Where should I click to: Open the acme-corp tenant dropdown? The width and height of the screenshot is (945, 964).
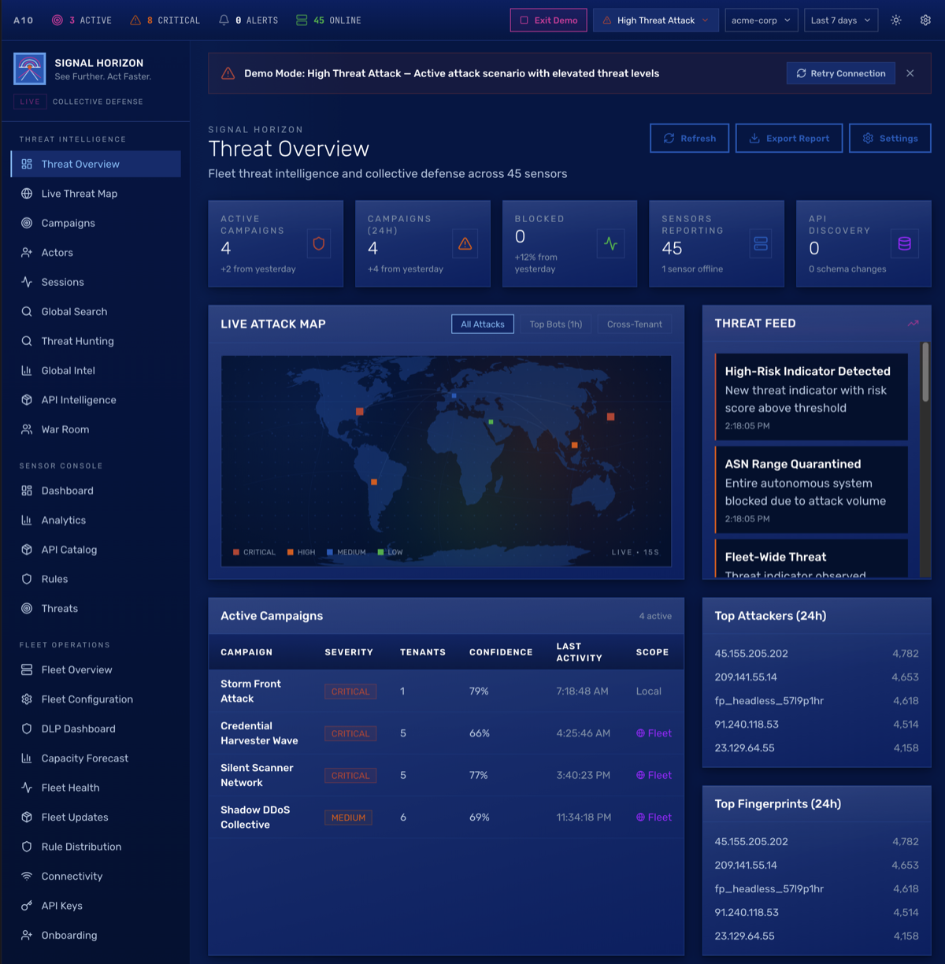coord(761,20)
